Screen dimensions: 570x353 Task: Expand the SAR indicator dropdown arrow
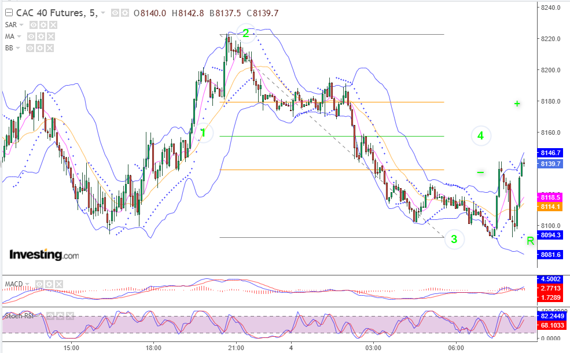[x=21, y=25]
